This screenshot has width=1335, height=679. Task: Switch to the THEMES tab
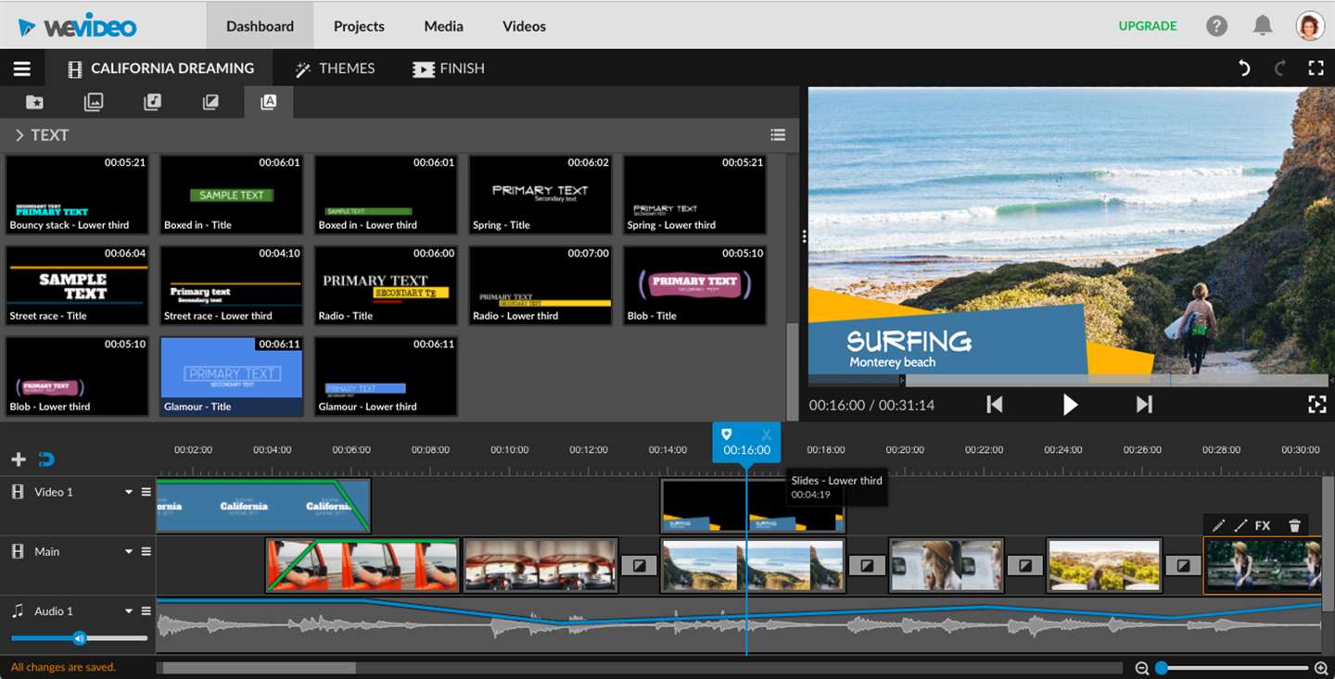tap(335, 69)
